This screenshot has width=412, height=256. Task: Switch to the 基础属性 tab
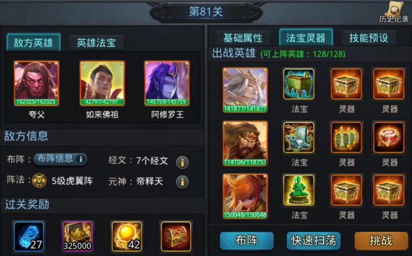243,38
